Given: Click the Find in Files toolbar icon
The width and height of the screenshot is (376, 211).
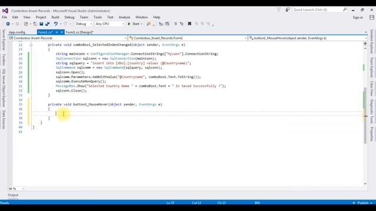Looking at the screenshot, I should point(149,23).
